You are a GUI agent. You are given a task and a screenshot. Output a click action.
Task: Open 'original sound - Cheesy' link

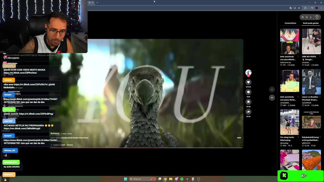(x=63, y=145)
